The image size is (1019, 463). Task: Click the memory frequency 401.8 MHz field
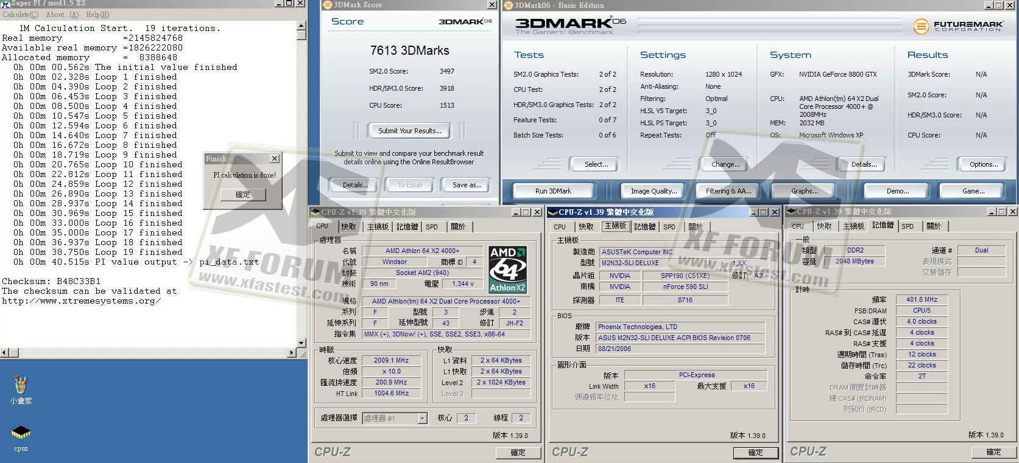922,299
